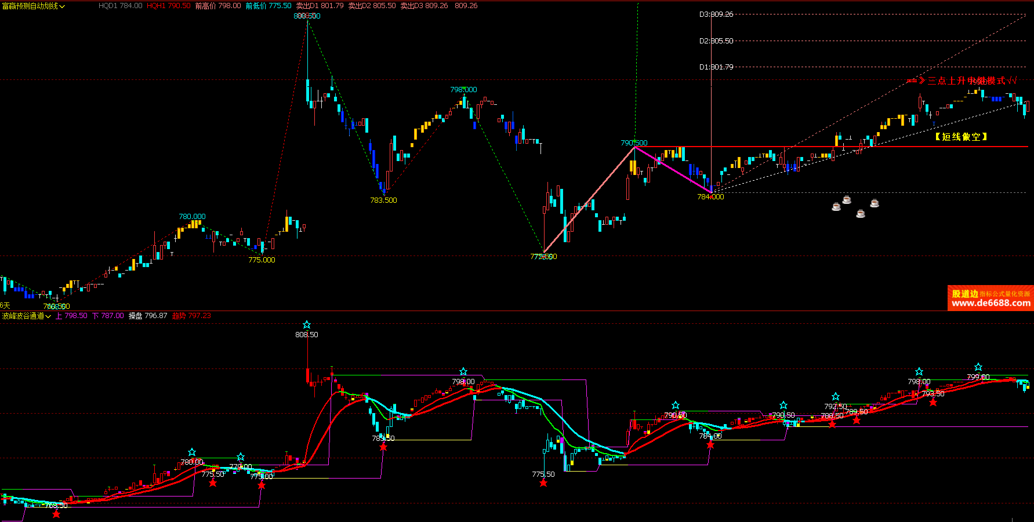Click the leftmost coffee cup icon

pos(836,206)
